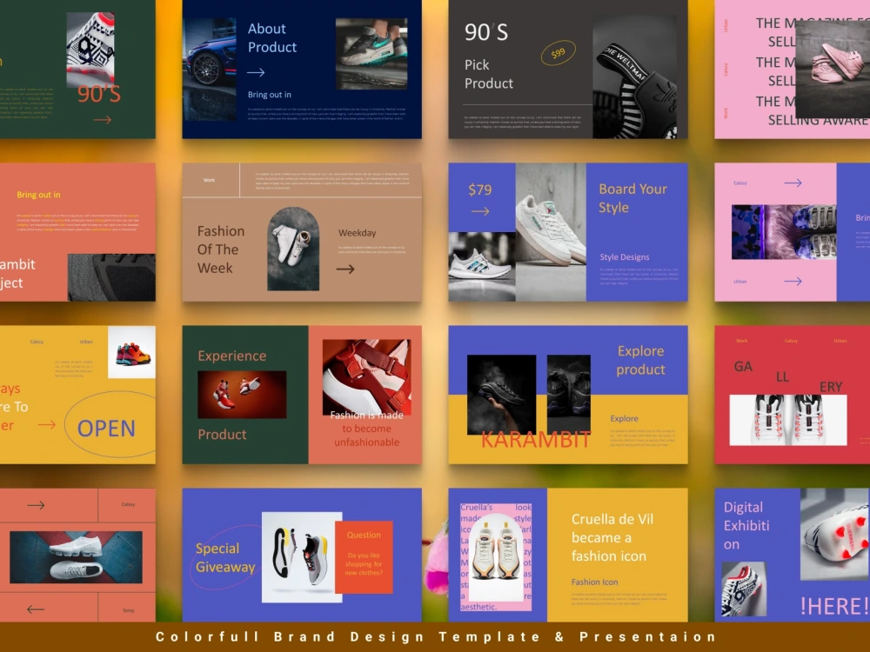Click the About Product heading
Viewport: 870px width, 652px height.
tap(271, 37)
